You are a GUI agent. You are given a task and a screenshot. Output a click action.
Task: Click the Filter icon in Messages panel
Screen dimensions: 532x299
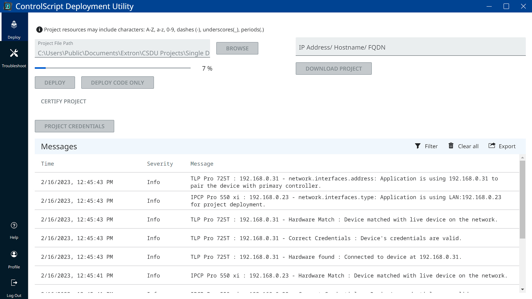[418, 146]
